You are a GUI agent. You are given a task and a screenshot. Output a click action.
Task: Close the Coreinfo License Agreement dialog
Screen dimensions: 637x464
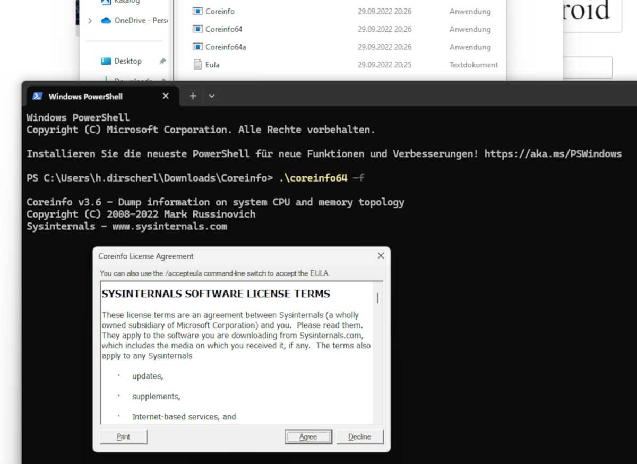pos(380,256)
